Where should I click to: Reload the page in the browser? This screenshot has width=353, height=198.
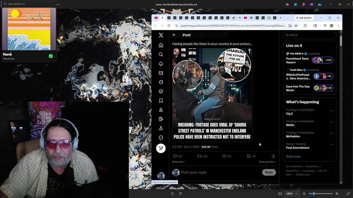click(169, 26)
